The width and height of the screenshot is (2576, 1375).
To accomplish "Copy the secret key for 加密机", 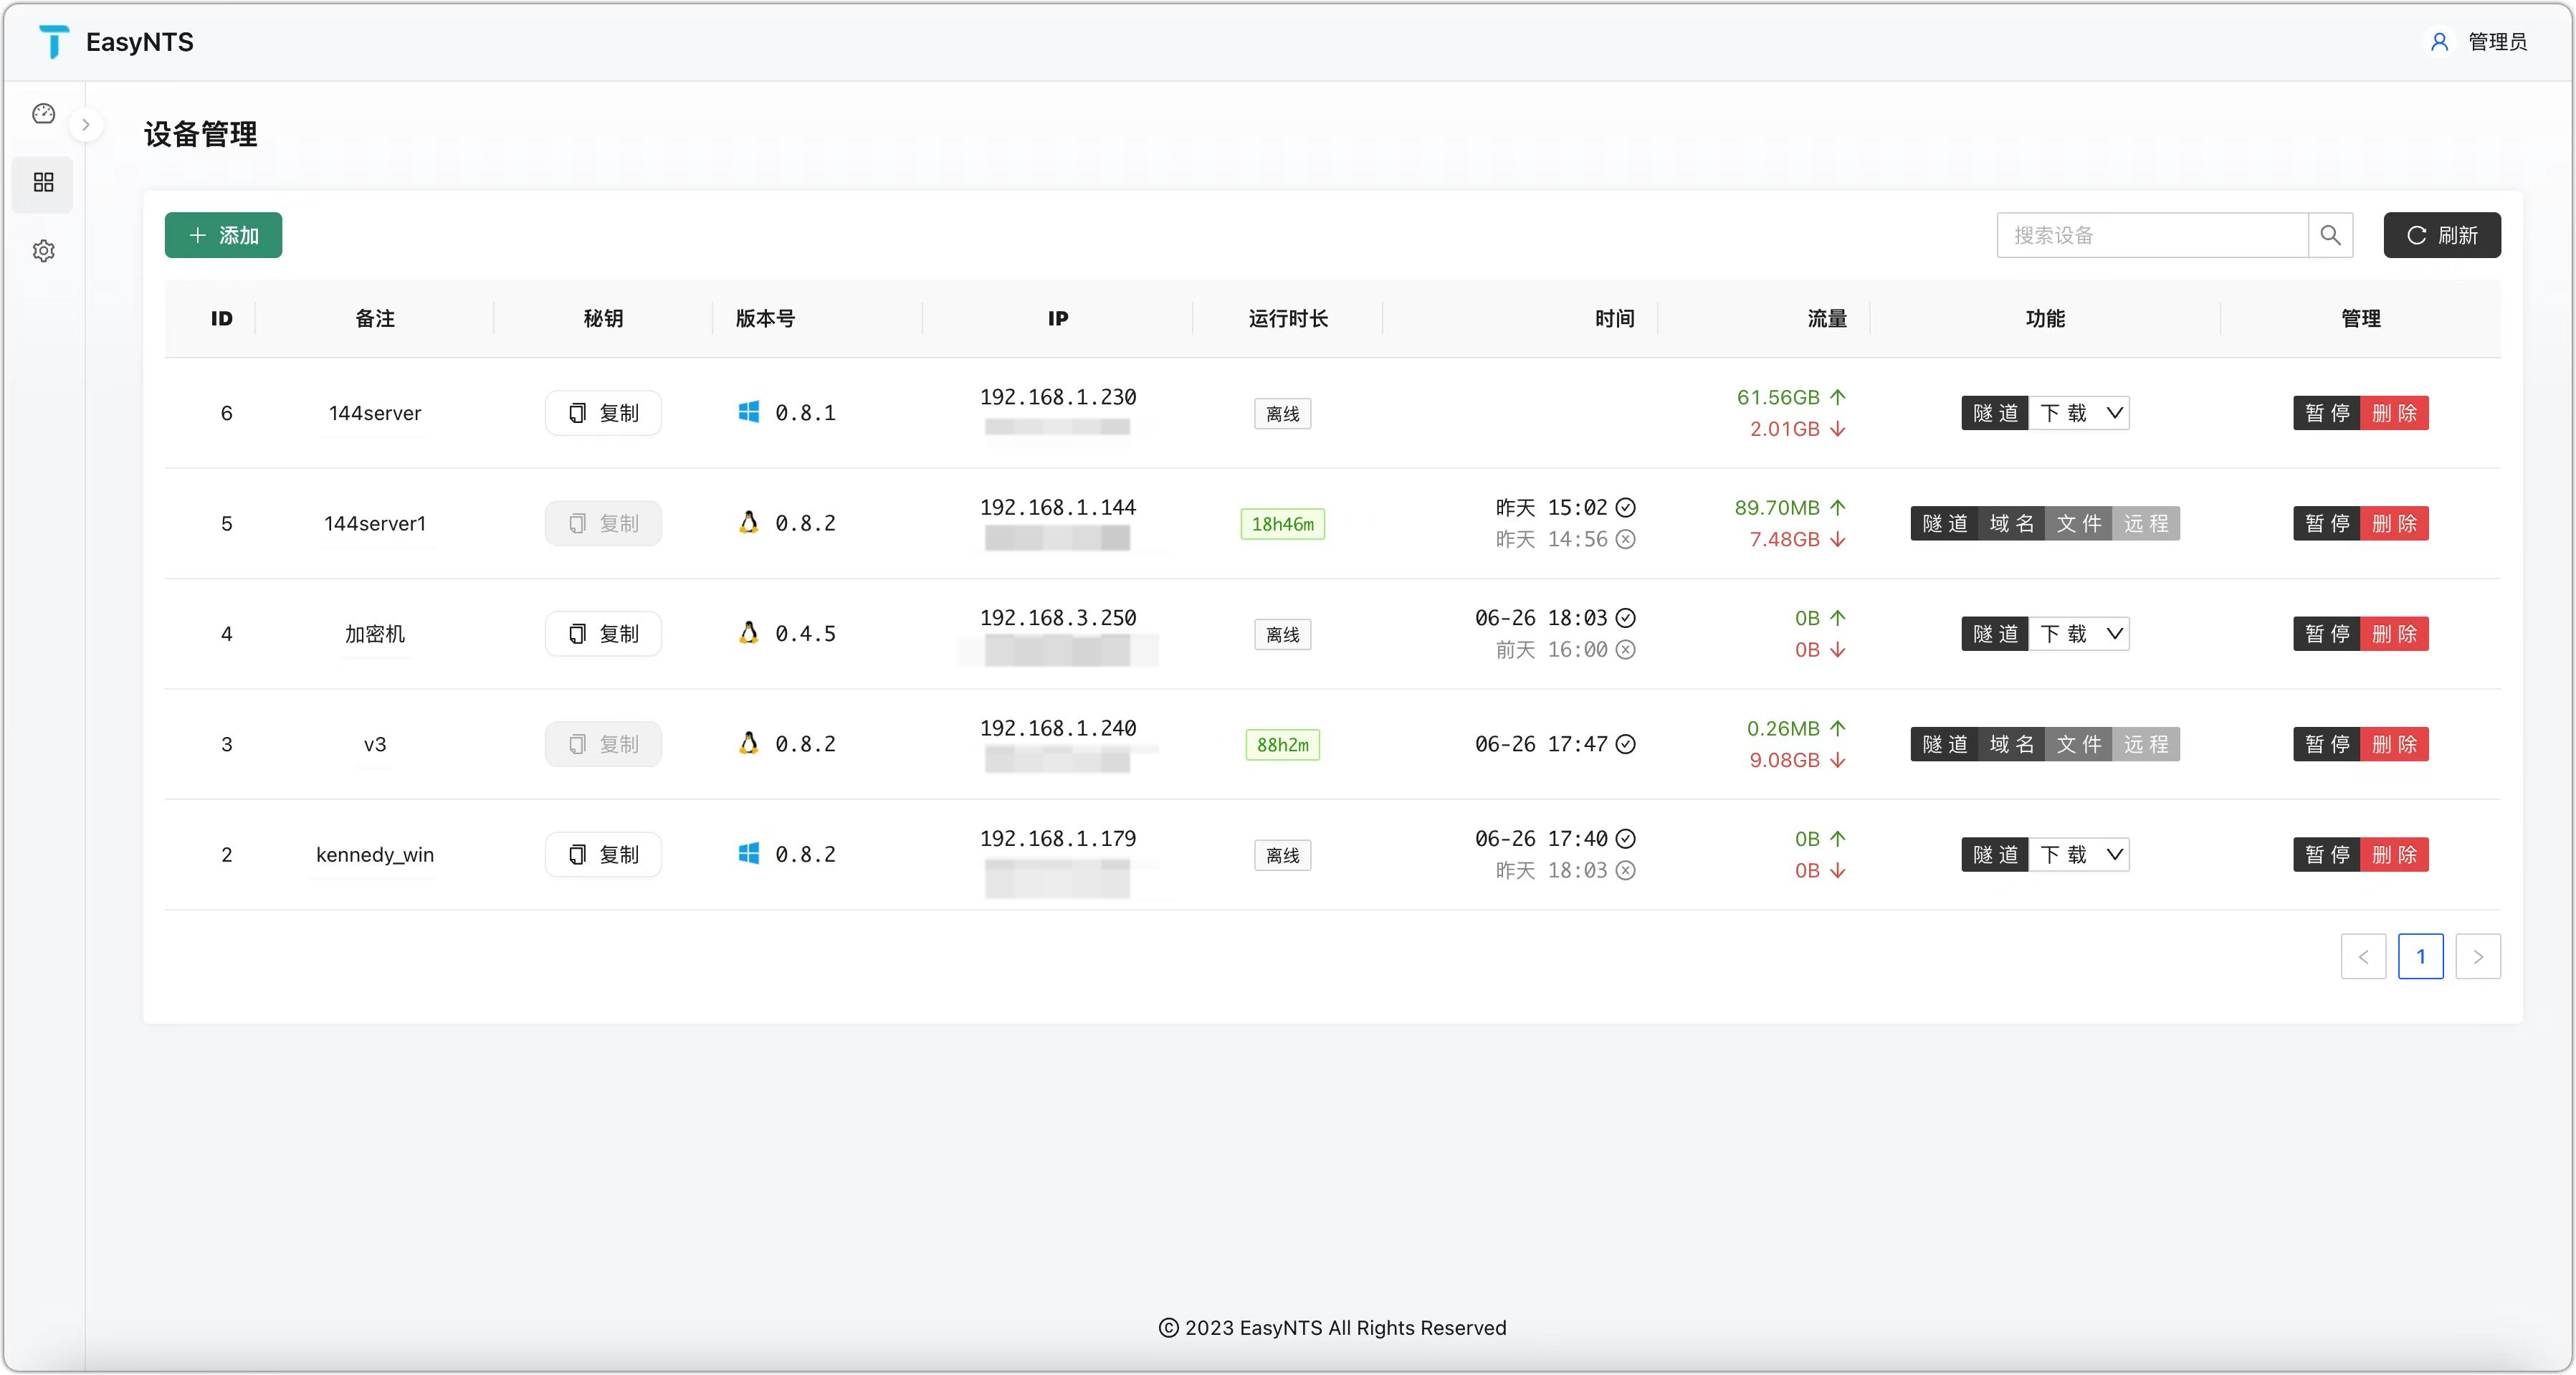I will tap(603, 634).
